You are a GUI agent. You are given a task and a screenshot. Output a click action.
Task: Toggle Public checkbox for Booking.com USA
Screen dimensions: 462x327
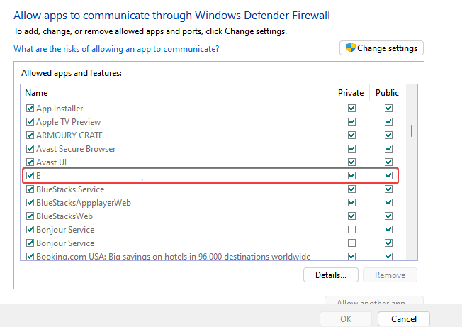point(388,256)
